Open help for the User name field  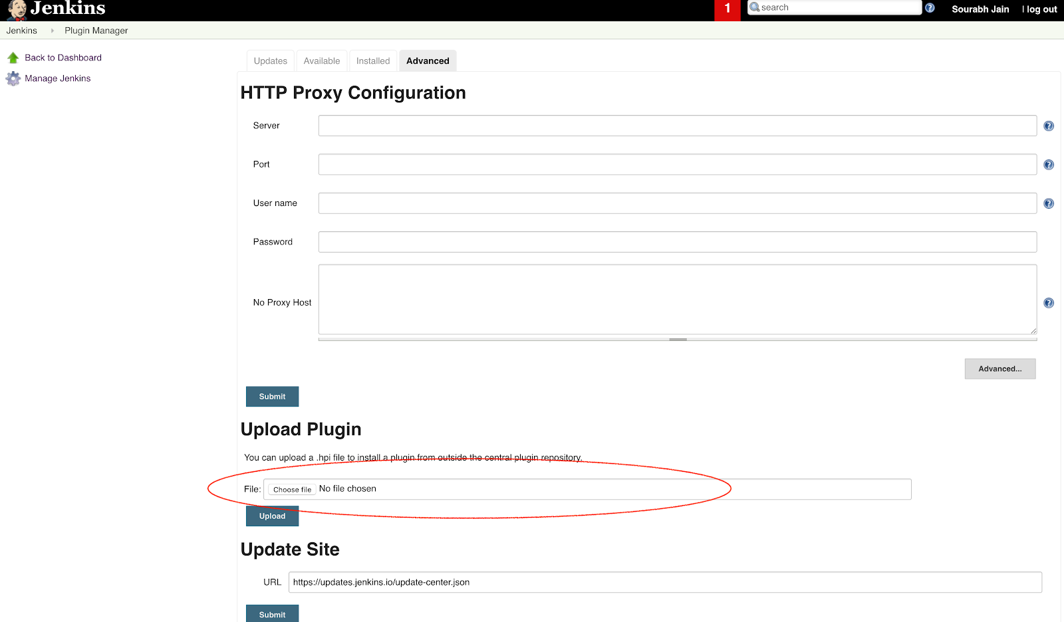[x=1049, y=204]
